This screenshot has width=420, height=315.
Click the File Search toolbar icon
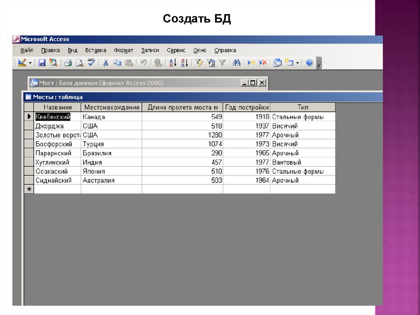[x=53, y=63]
